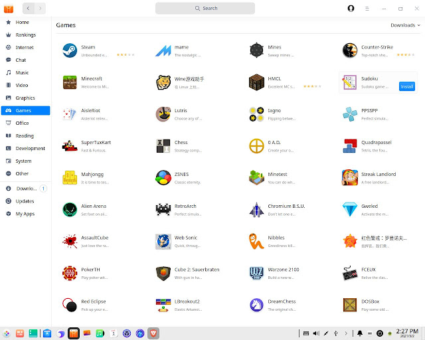425x340 pixels.
Task: Open the Downloads sort dropdown
Action: (x=405, y=25)
